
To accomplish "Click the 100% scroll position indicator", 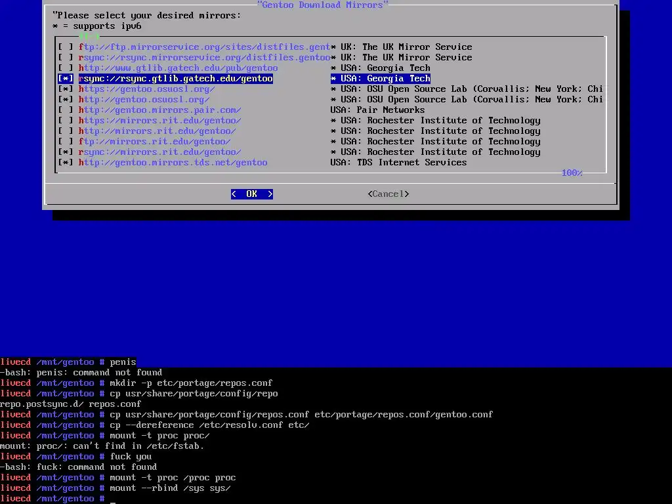I will [572, 173].
